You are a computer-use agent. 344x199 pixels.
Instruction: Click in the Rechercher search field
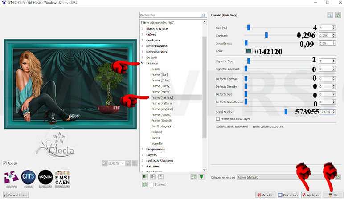point(170,15)
